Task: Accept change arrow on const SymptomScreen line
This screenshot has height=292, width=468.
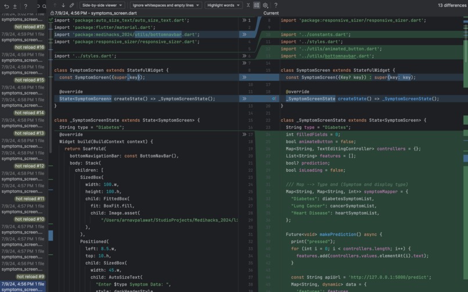Action: [244, 78]
